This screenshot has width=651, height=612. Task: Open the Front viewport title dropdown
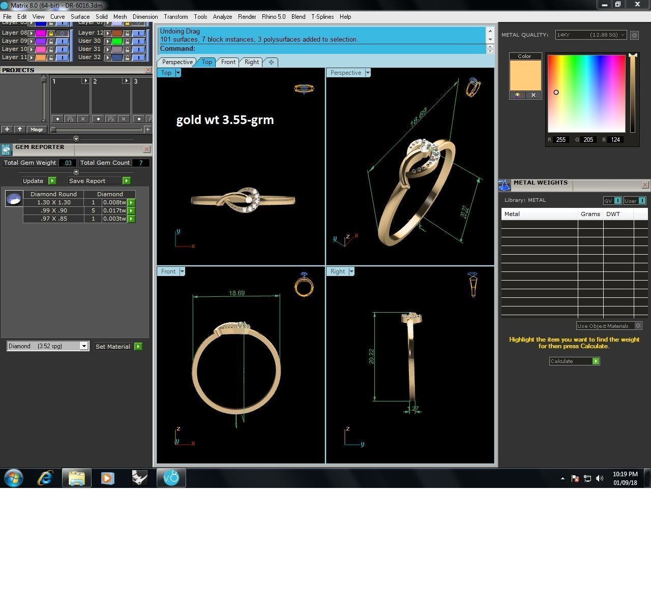(182, 271)
